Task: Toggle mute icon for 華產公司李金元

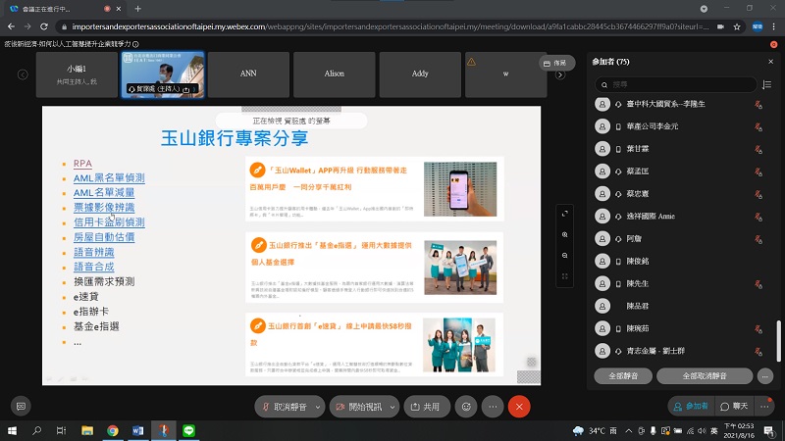Action: point(759,126)
